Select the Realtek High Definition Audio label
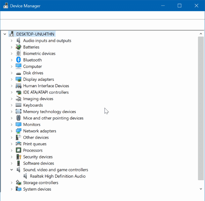This screenshot has height=201, width=205. click(58, 176)
